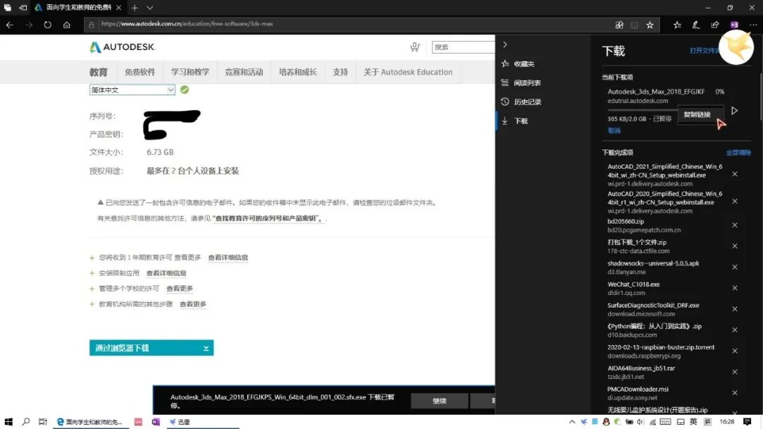Open the browser home page
Screen dimensions: 763x429
(66, 25)
